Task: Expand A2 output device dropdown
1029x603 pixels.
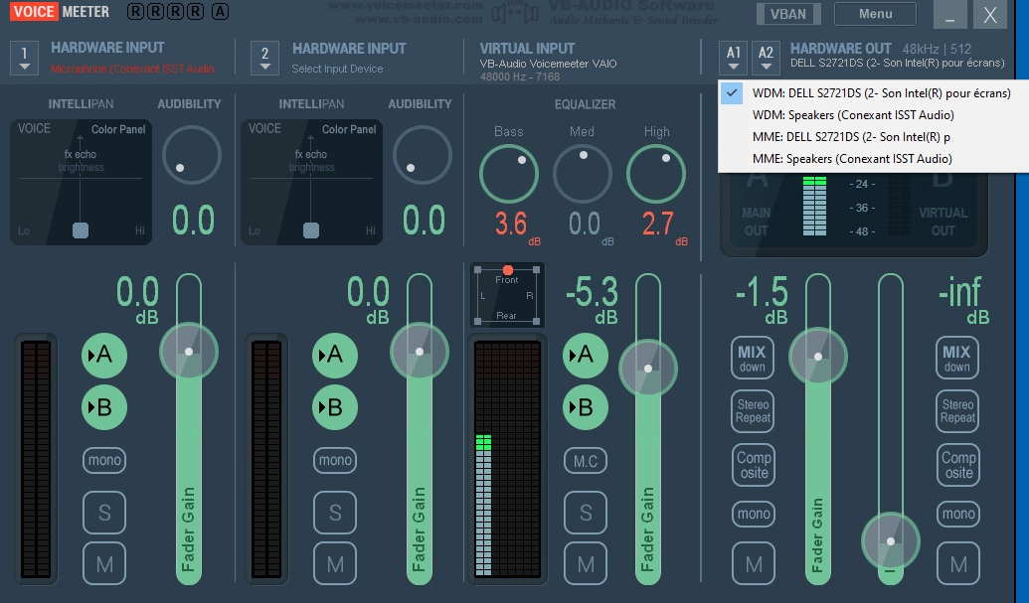Action: click(766, 58)
